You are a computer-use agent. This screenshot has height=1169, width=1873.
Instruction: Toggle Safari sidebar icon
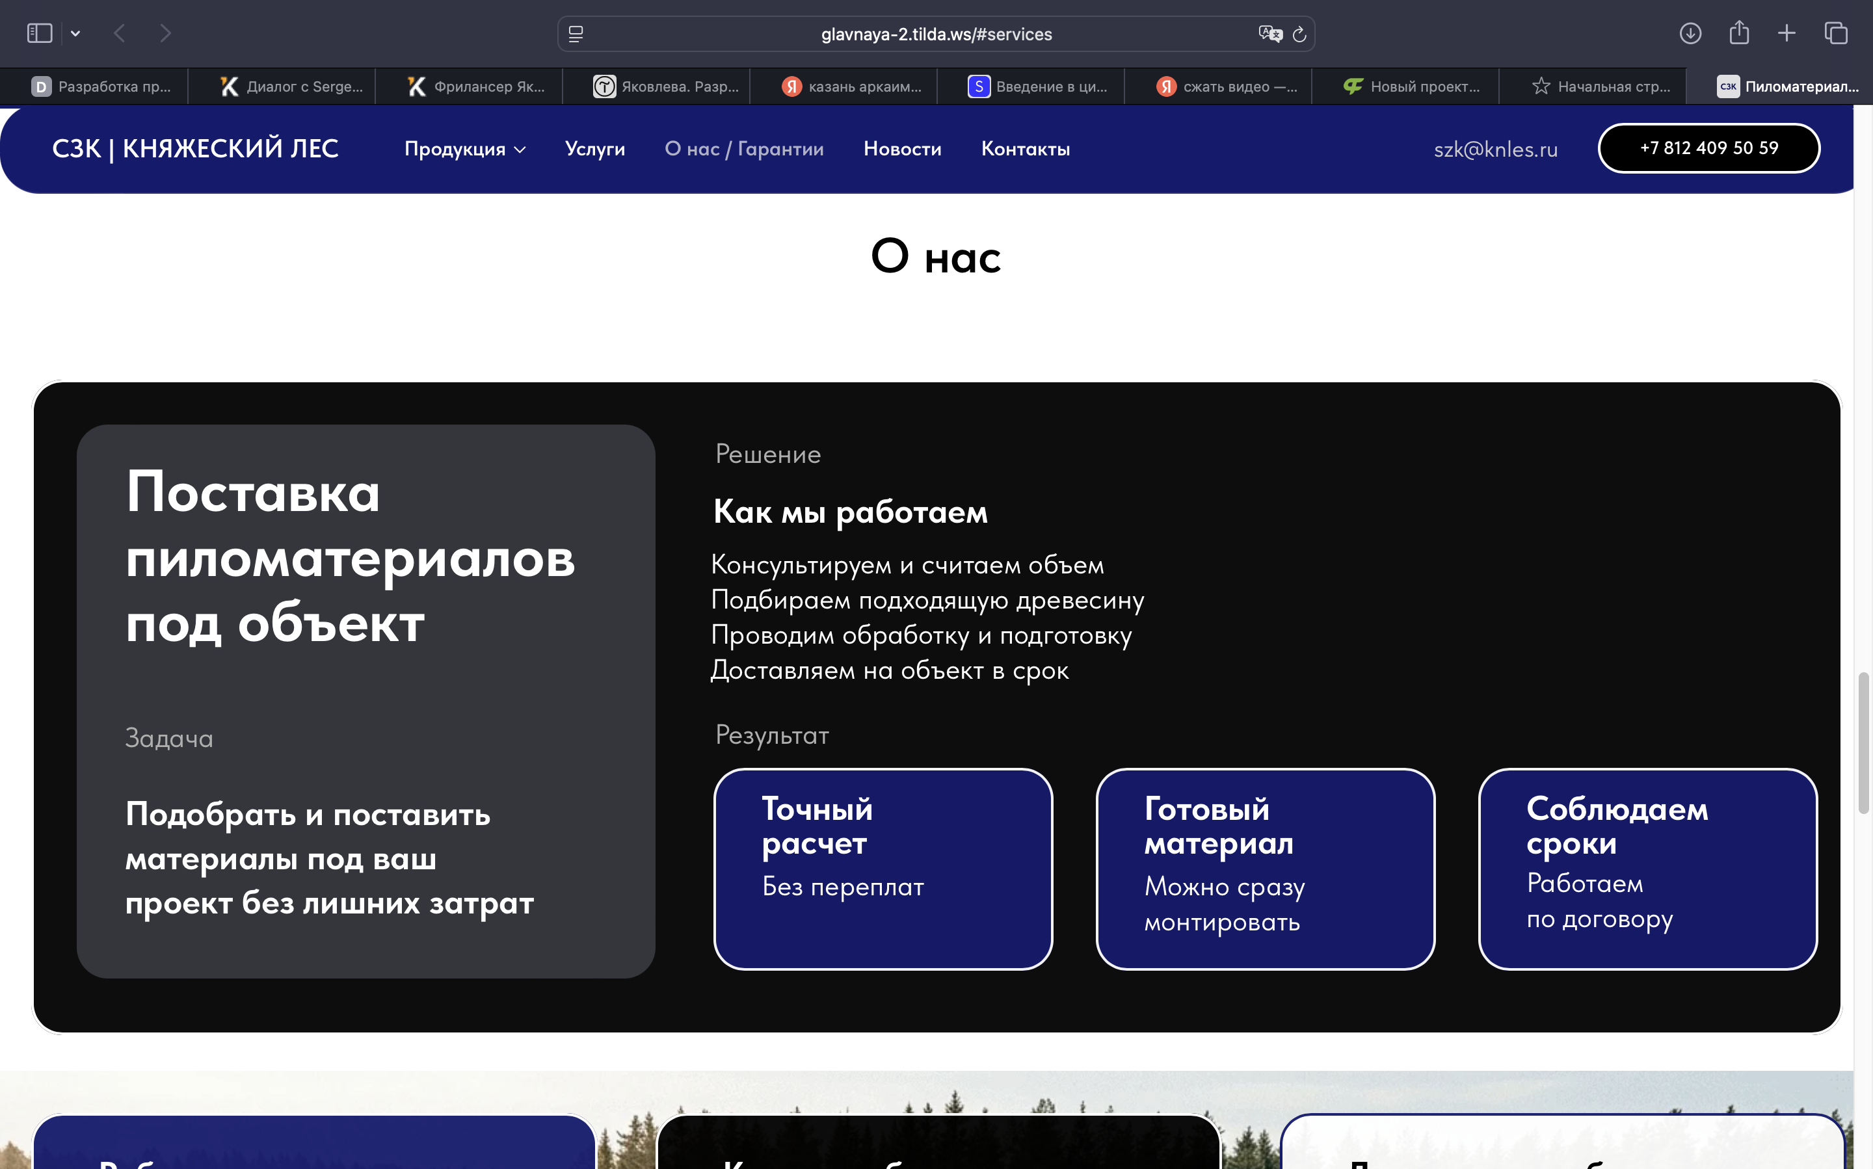(40, 33)
